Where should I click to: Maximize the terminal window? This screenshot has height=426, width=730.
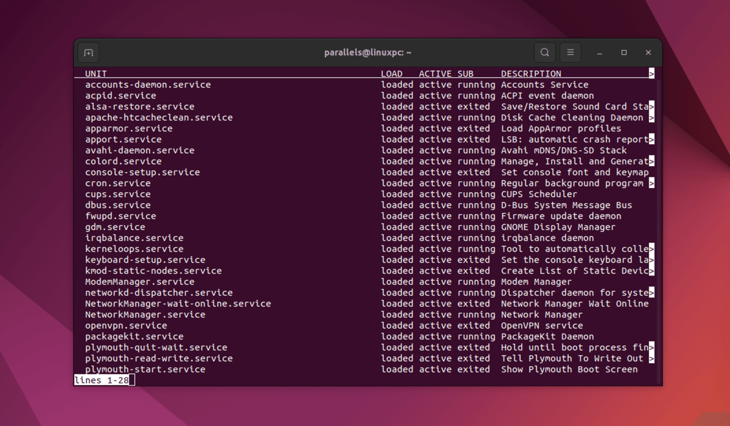coord(624,53)
